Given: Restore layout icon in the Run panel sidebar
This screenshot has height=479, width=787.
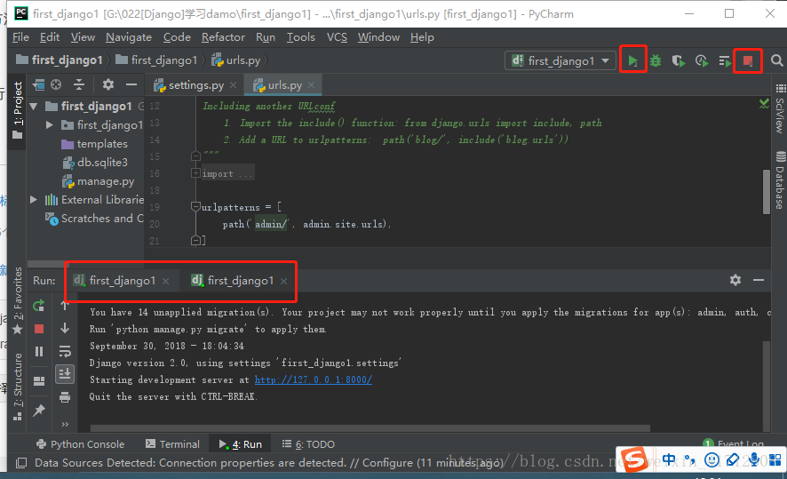Looking at the screenshot, I should coord(39,381).
